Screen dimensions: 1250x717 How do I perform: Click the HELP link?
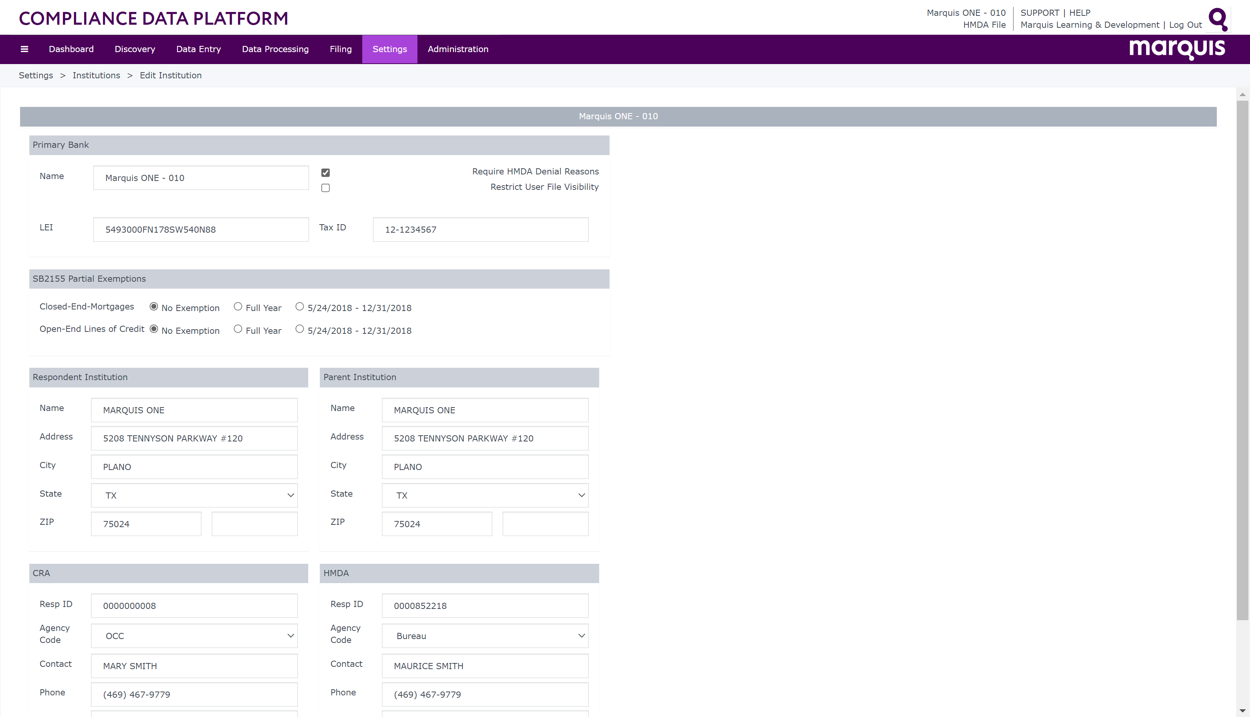pos(1079,13)
